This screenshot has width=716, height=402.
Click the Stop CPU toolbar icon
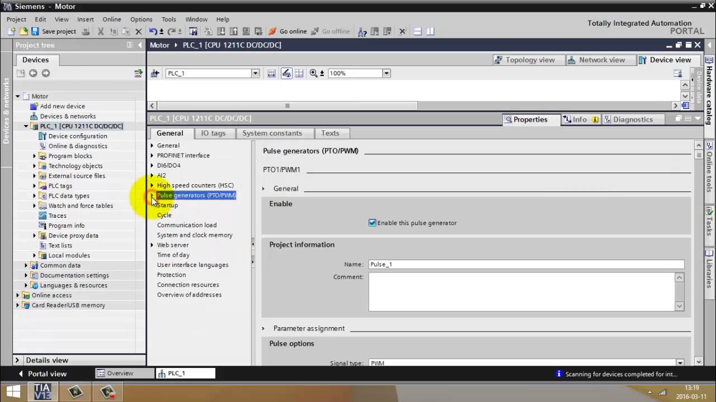click(387, 31)
